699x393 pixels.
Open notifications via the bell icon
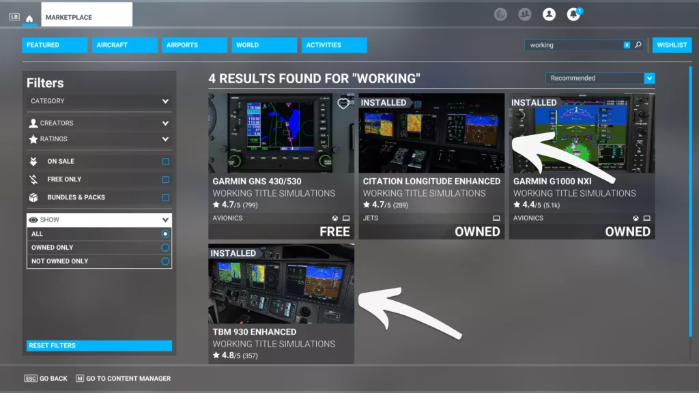tap(573, 14)
